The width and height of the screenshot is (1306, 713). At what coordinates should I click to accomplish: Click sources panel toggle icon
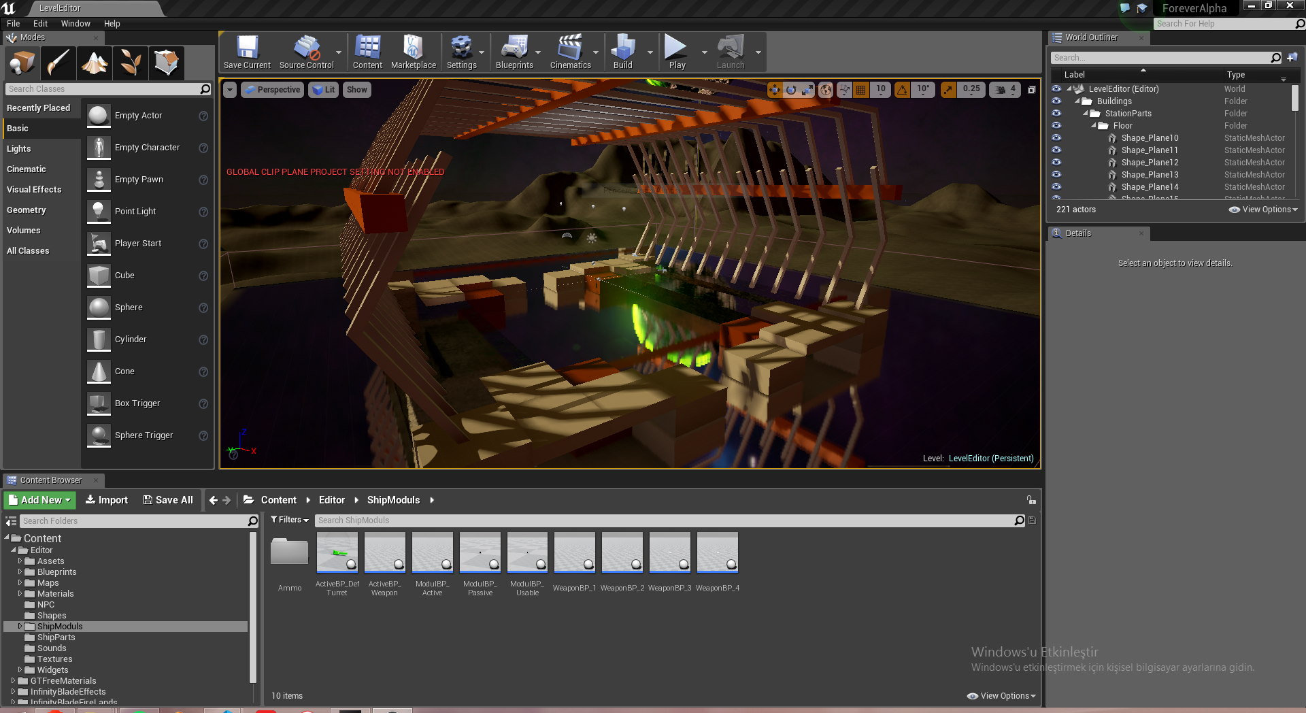(x=11, y=521)
